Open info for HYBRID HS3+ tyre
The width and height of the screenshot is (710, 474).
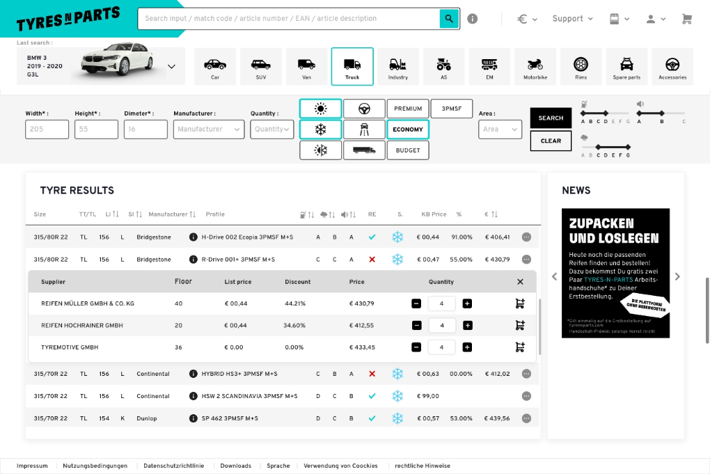194,374
